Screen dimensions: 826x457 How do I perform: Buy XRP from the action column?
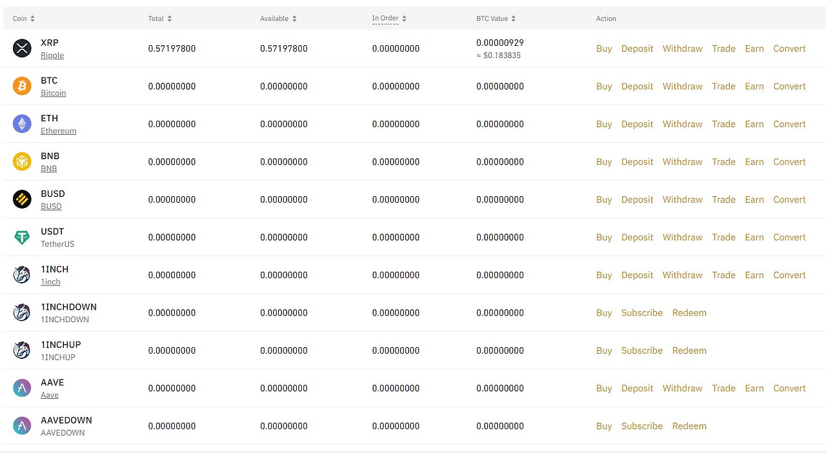(604, 48)
